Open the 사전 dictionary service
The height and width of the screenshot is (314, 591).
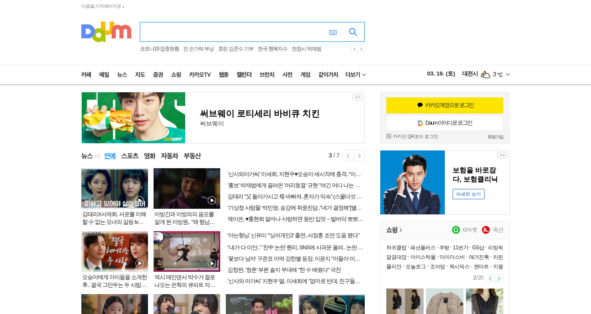(287, 75)
